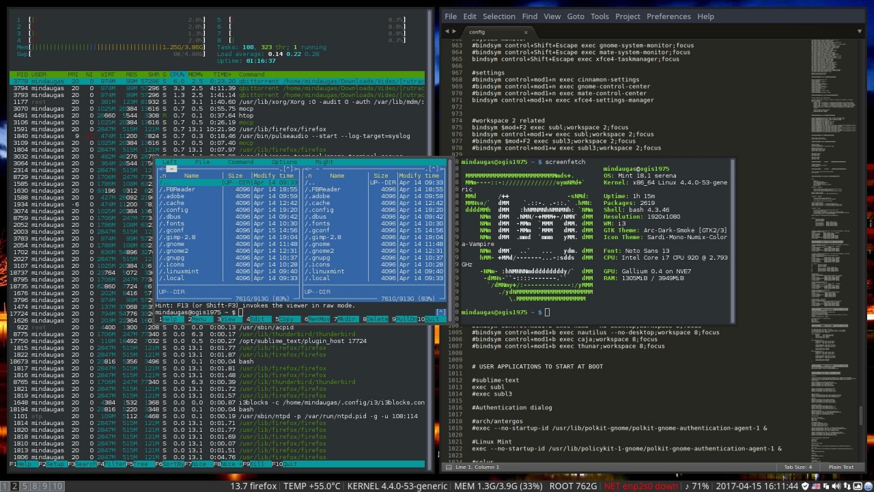The width and height of the screenshot is (874, 492).
Task: Click the next tab arrow in Sublime
Action: pos(453,31)
